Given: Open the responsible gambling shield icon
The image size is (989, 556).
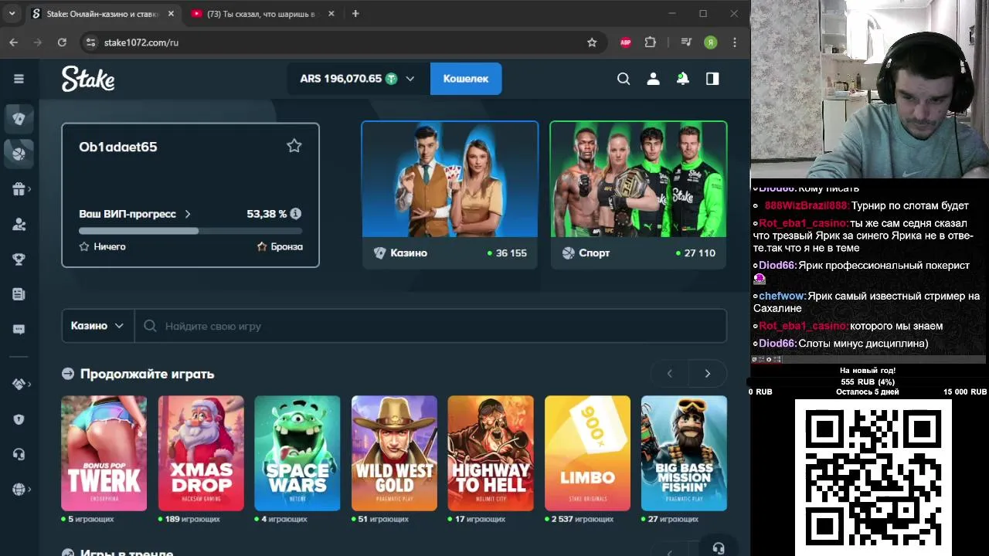Looking at the screenshot, I should coord(19,419).
